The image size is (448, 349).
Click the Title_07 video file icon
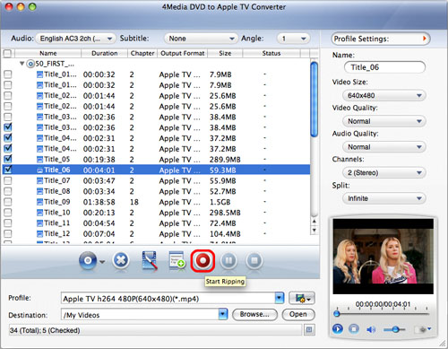(39, 181)
